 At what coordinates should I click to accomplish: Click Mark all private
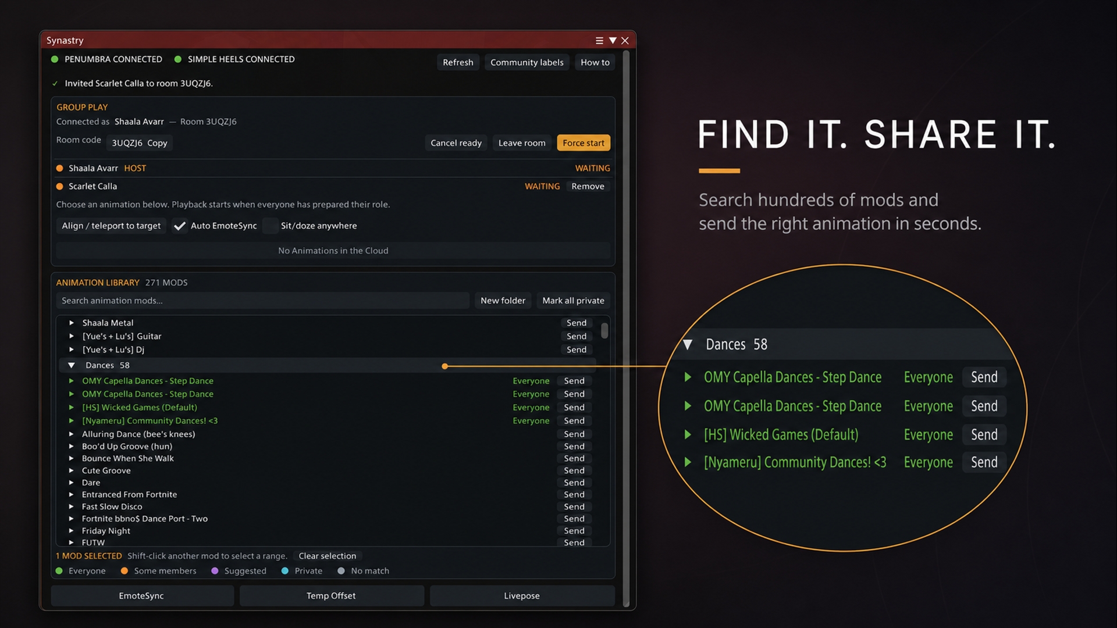click(573, 301)
